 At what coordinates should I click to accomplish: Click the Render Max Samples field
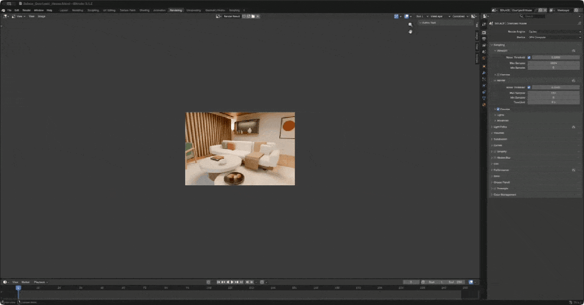554,93
